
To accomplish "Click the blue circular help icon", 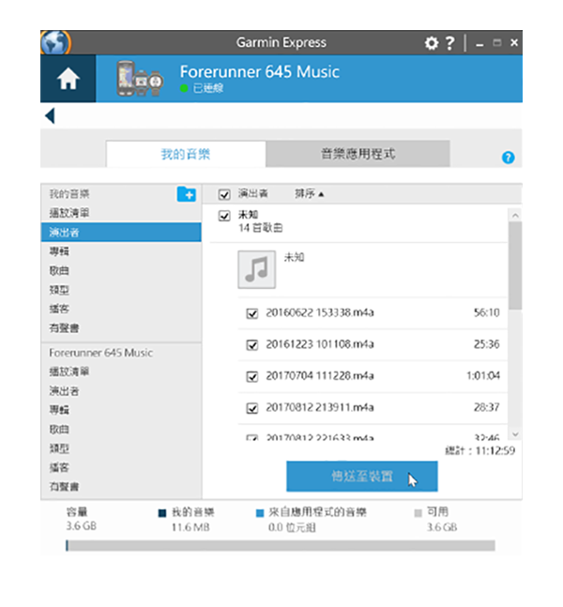I will coord(508,158).
